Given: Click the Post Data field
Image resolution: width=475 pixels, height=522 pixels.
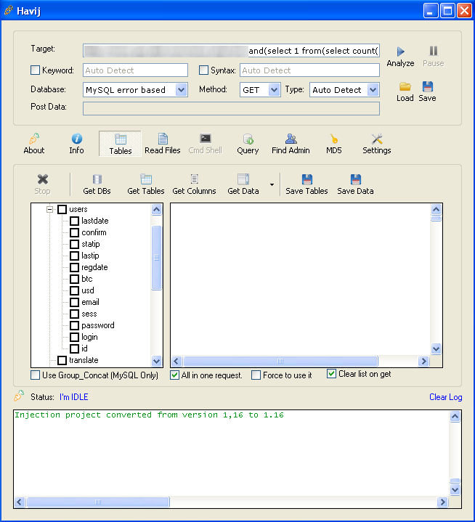Looking at the screenshot, I should tap(231, 108).
